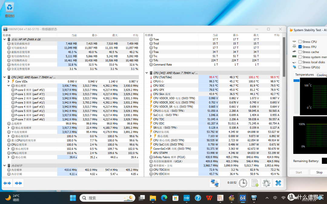Uncheck the Stress FPU checkbox
Viewport: 327px width, 204px height.
tap(300, 47)
